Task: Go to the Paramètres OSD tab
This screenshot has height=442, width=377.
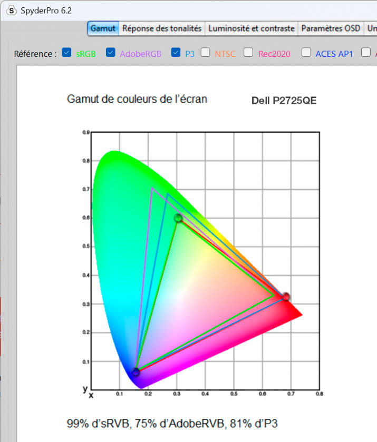Action: tap(331, 28)
